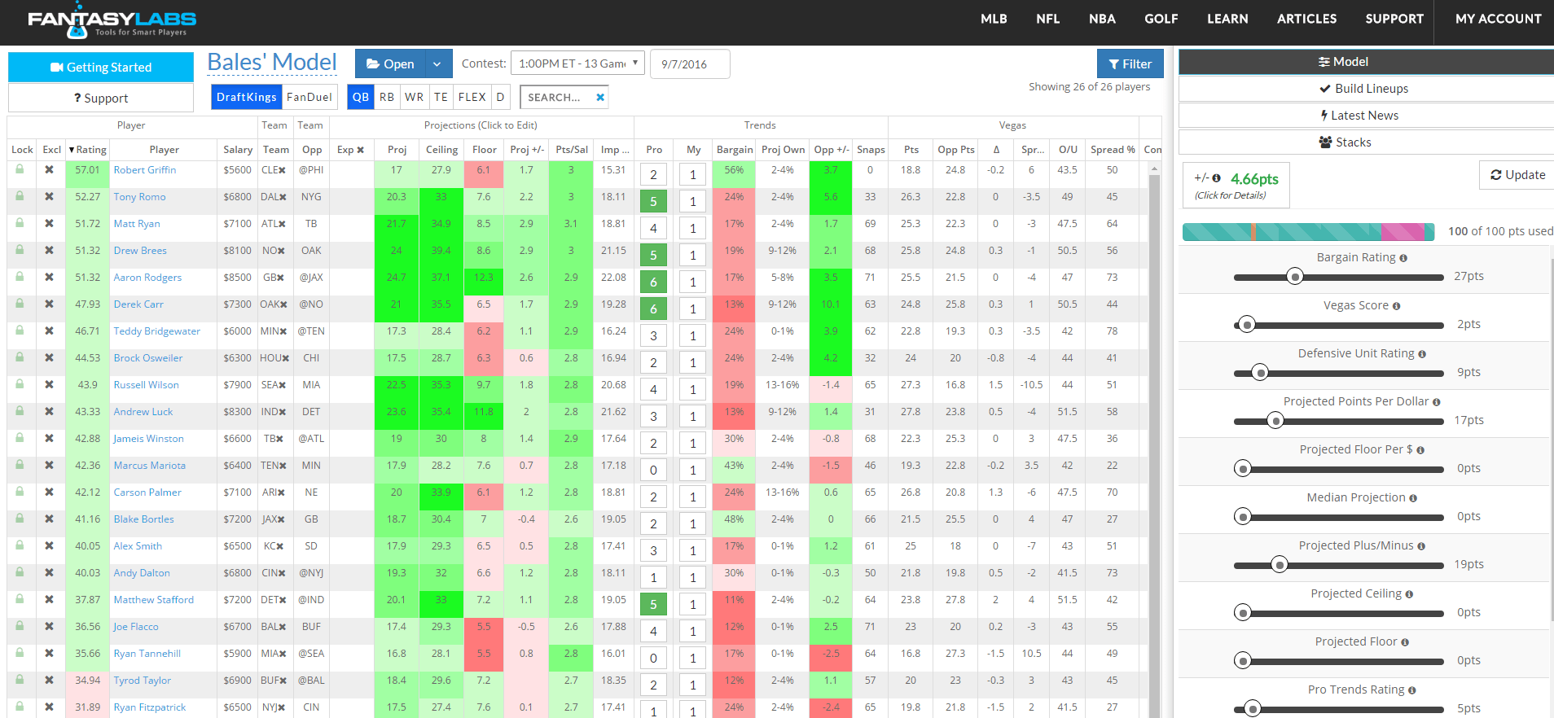Lock Marcus Mariota with lock icon
Viewport: 1554px width, 718px height.
tap(20, 465)
